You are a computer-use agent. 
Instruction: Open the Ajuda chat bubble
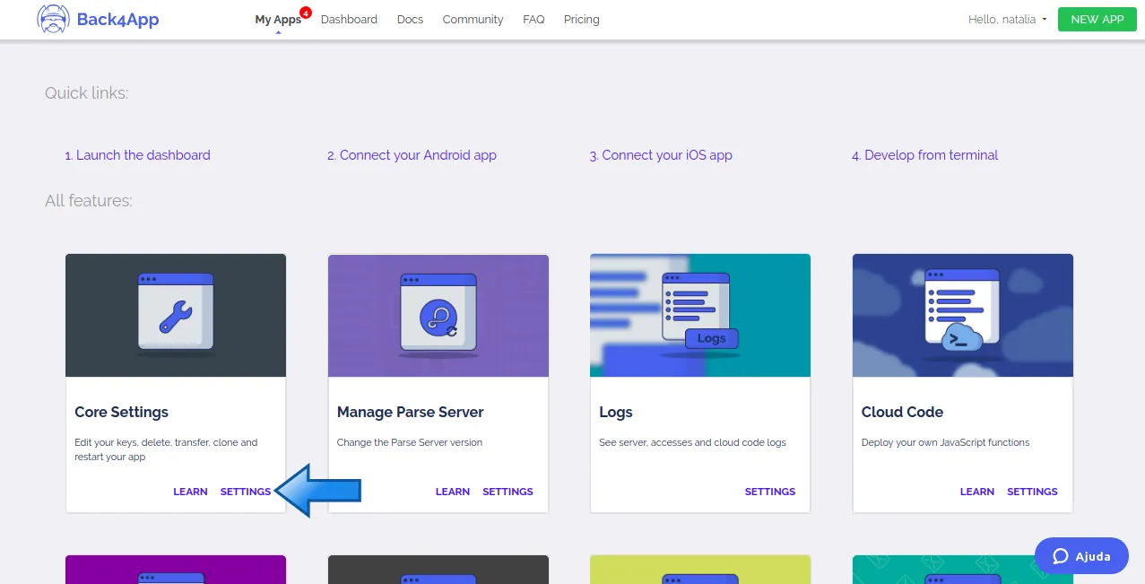click(1081, 556)
